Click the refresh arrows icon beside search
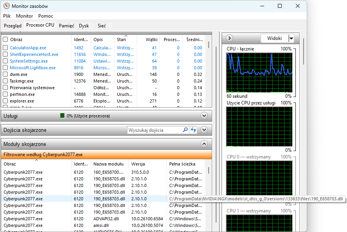The width and height of the screenshot is (347, 232). coord(193,130)
